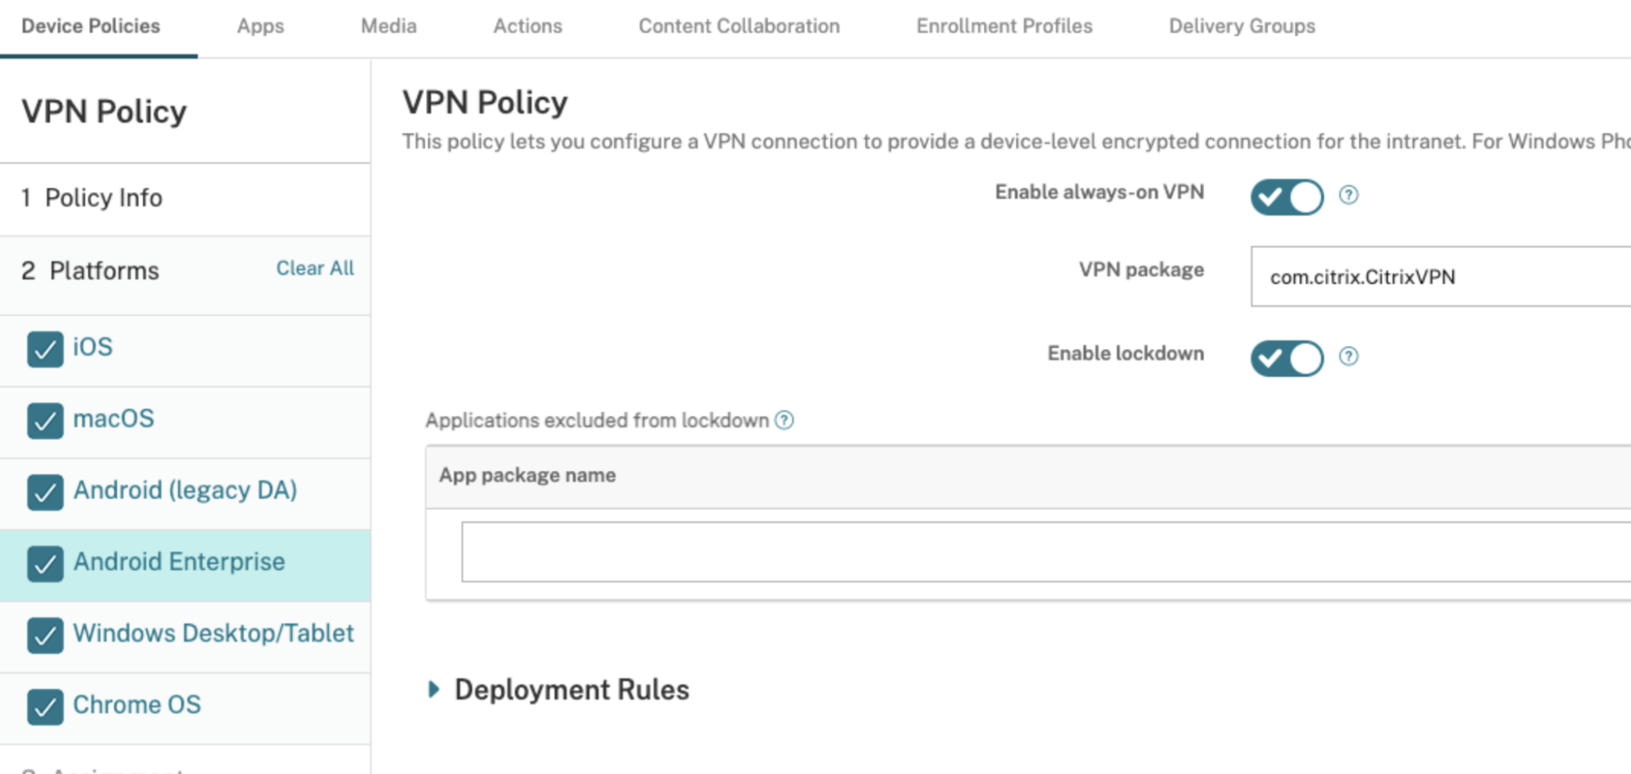Image resolution: width=1631 pixels, height=774 pixels.
Task: Turn off Enable lockdown switch
Action: (x=1287, y=358)
